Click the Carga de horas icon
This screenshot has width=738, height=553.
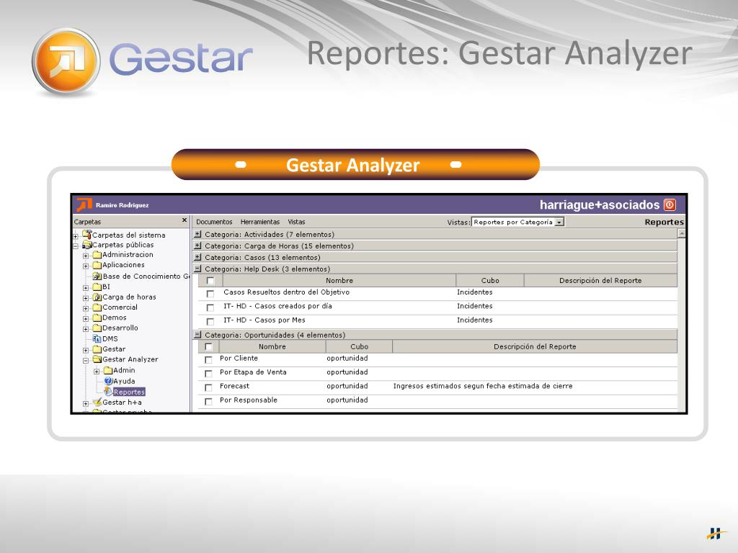[x=97, y=297]
